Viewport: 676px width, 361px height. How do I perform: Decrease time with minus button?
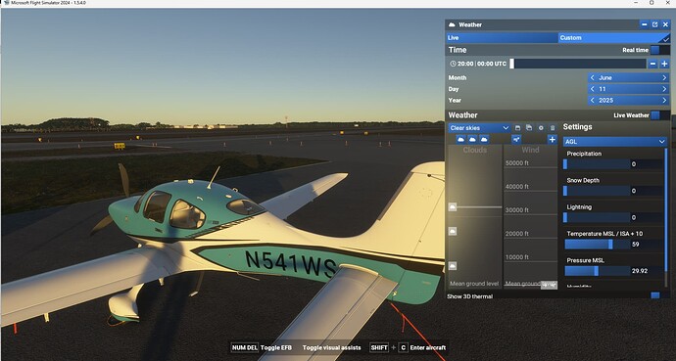pyautogui.click(x=653, y=64)
